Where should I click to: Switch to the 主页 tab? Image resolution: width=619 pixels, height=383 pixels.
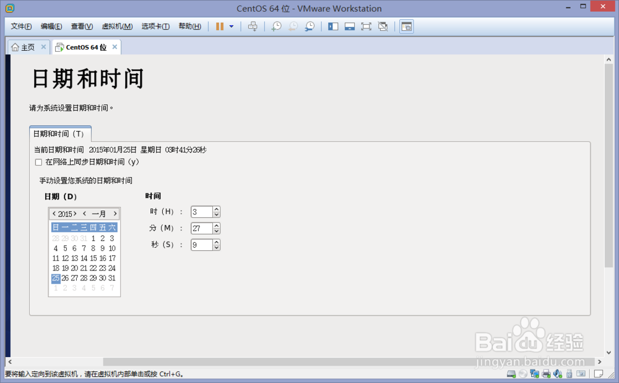tap(29, 48)
